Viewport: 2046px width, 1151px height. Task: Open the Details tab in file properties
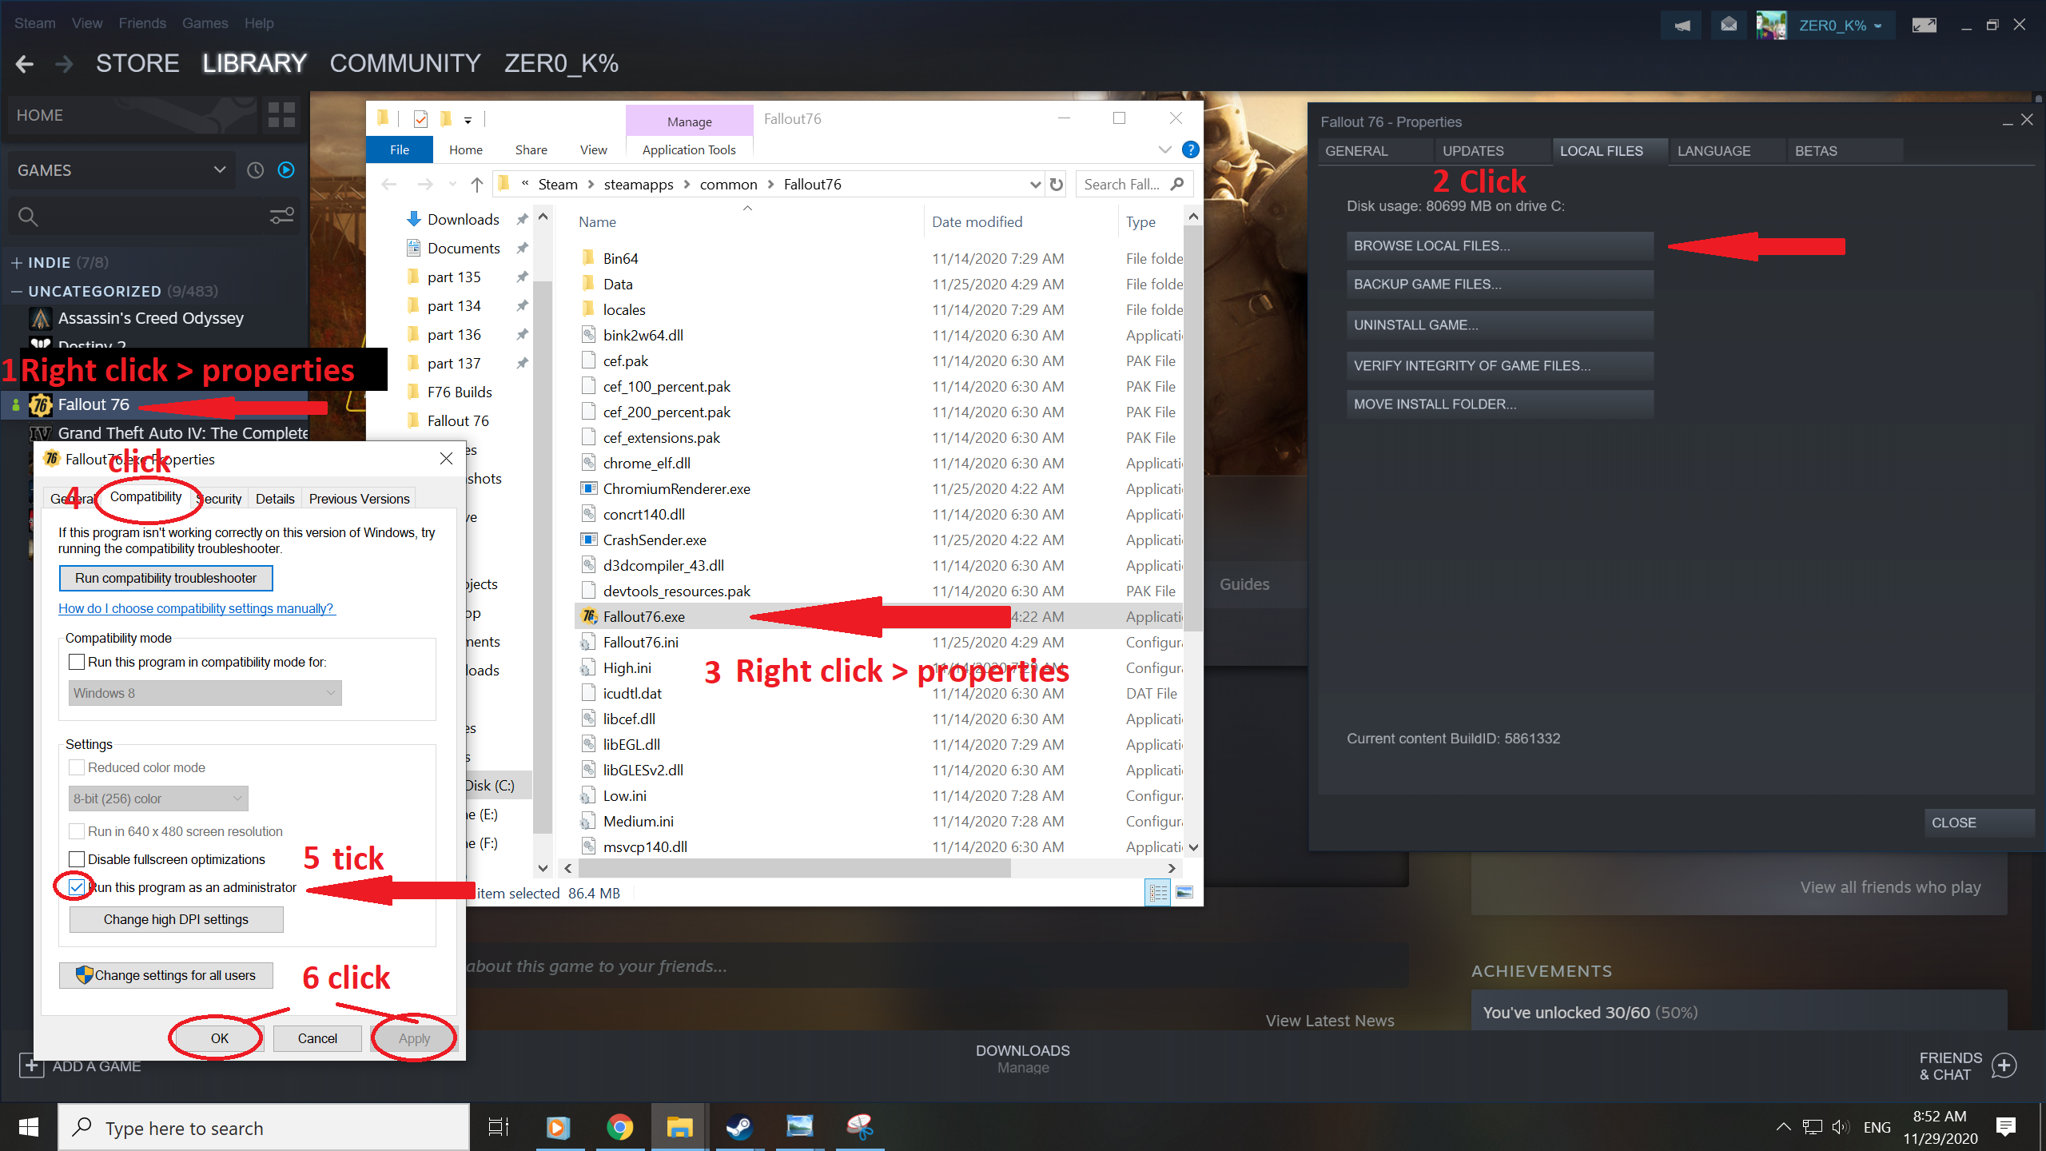275,499
